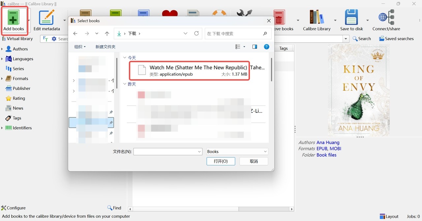Click the MOBI format link
Viewport: 422px width, 221px height.
(x=335, y=149)
